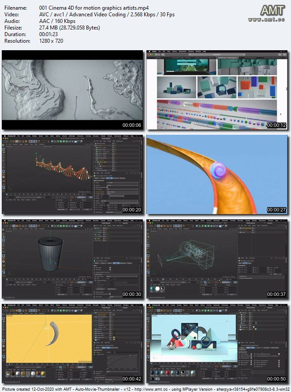Open Extensions menu in the 00:00:20 frame
The image size is (291, 392).
pos(118,136)
